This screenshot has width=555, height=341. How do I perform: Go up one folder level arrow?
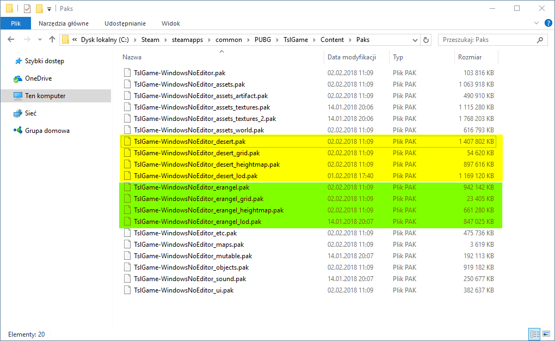pyautogui.click(x=52, y=40)
